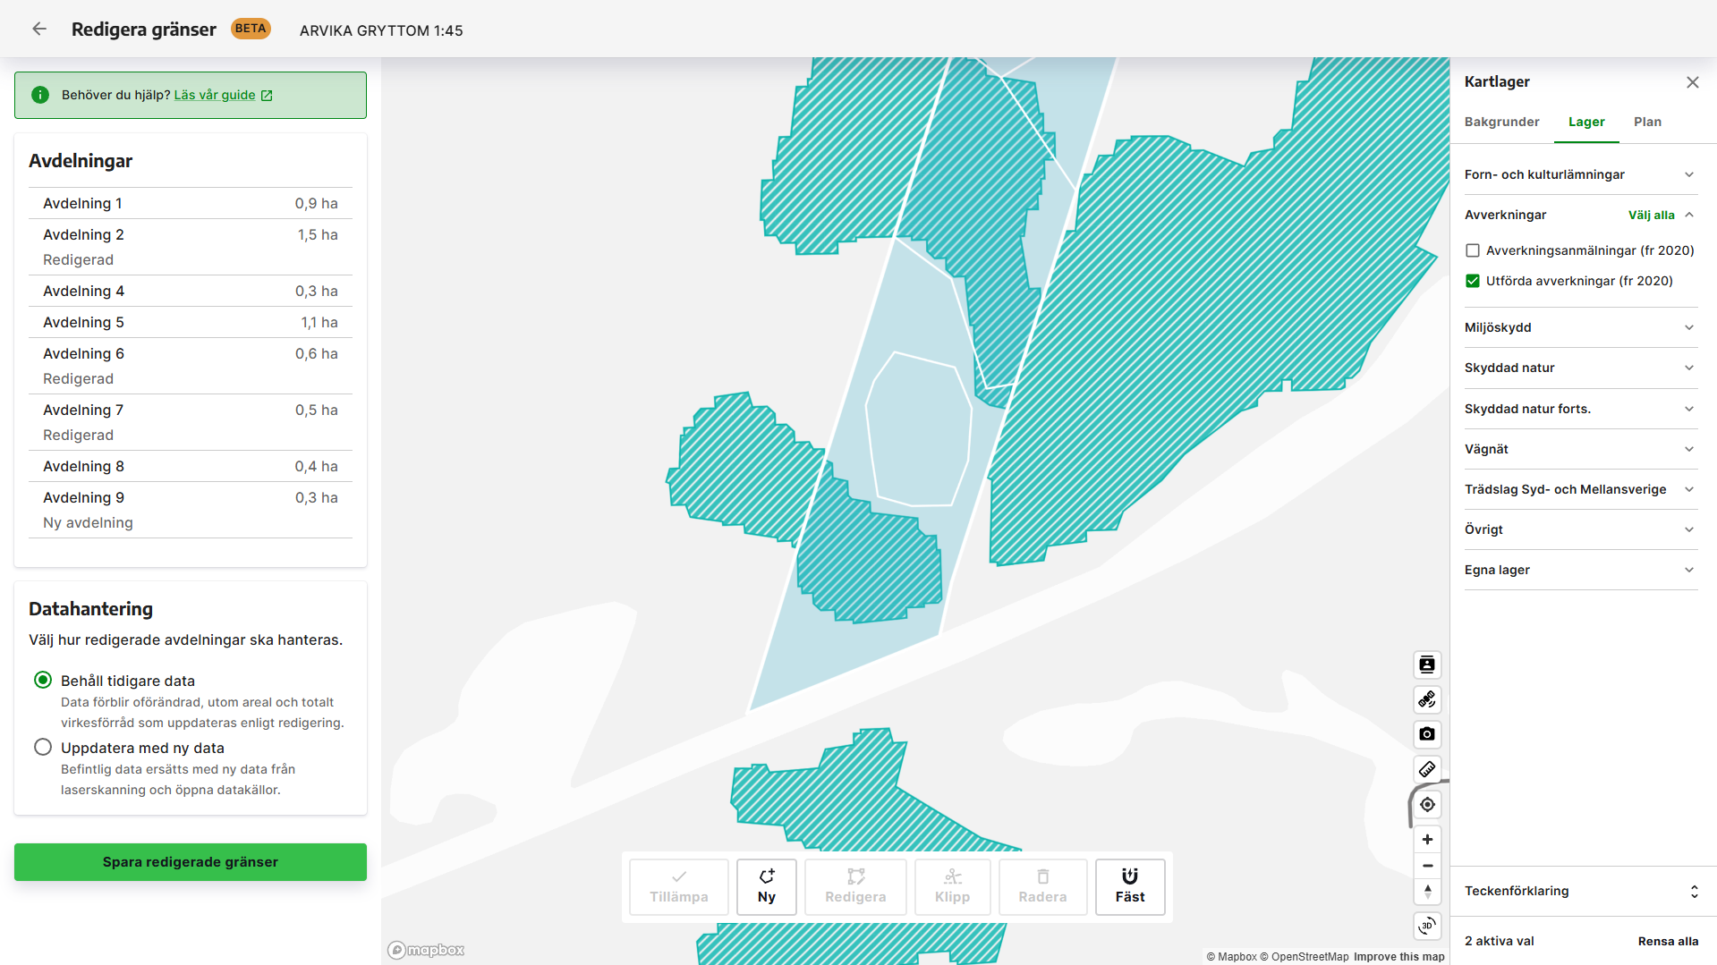Expand the Miljöskydd layer group
Screen dimensions: 1717x965
1580,327
